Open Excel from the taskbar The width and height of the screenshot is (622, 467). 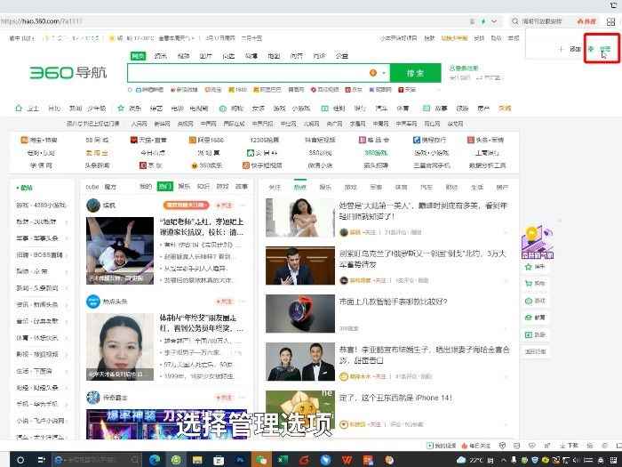pos(283,460)
